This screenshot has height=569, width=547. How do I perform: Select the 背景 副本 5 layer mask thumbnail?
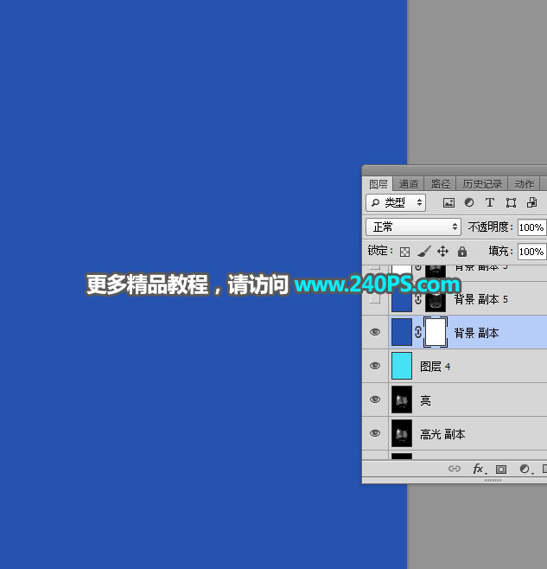(x=436, y=300)
